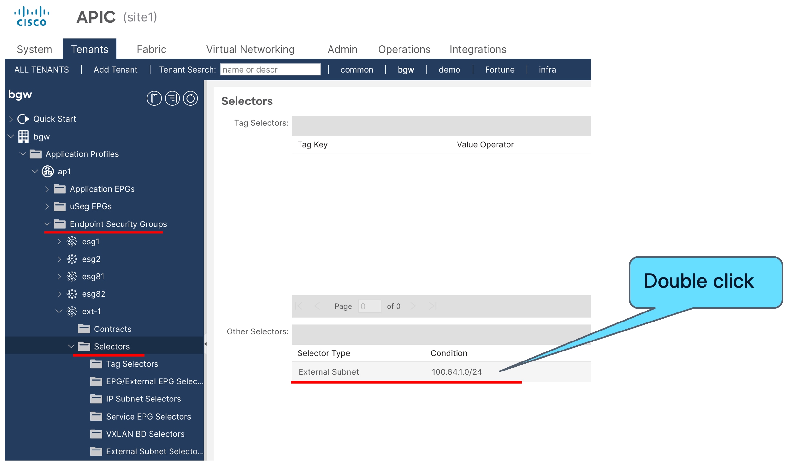This screenshot has height=465, width=788.
Task: Open VXLAN BD Selectors tree item
Action: (x=145, y=434)
